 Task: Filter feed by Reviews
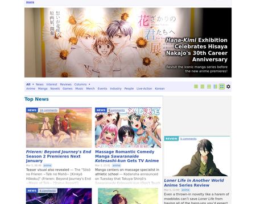(x=66, y=84)
